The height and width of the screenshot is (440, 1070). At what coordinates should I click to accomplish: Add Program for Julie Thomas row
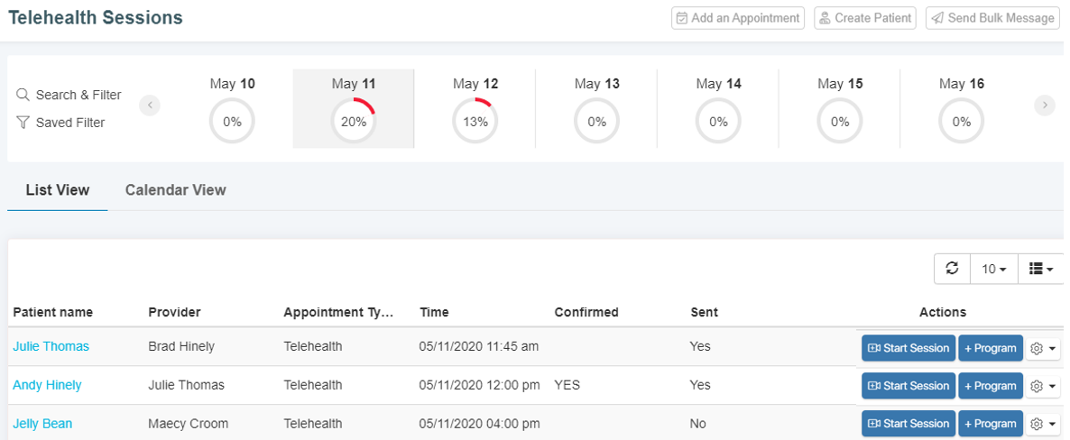[x=991, y=348]
